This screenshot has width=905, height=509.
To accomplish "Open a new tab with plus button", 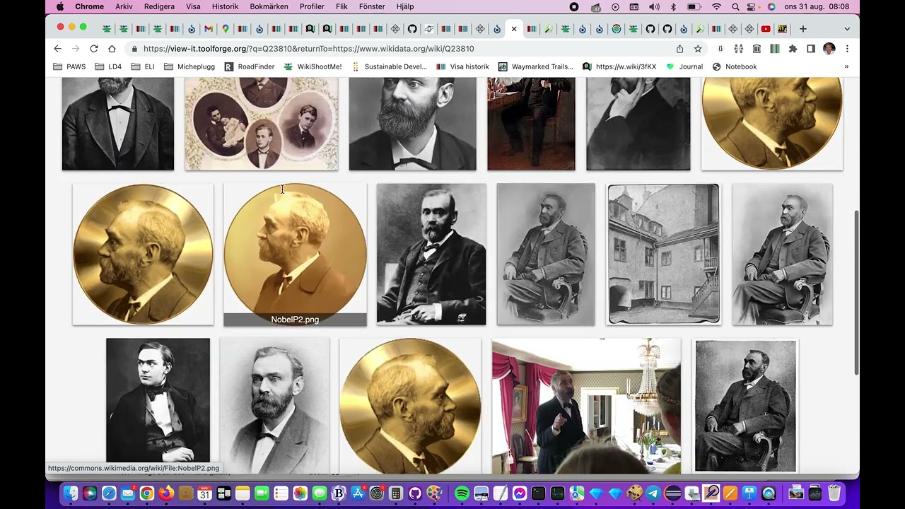I will (x=803, y=29).
